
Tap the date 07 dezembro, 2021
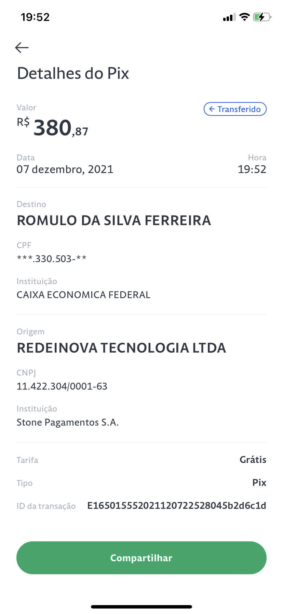click(65, 169)
